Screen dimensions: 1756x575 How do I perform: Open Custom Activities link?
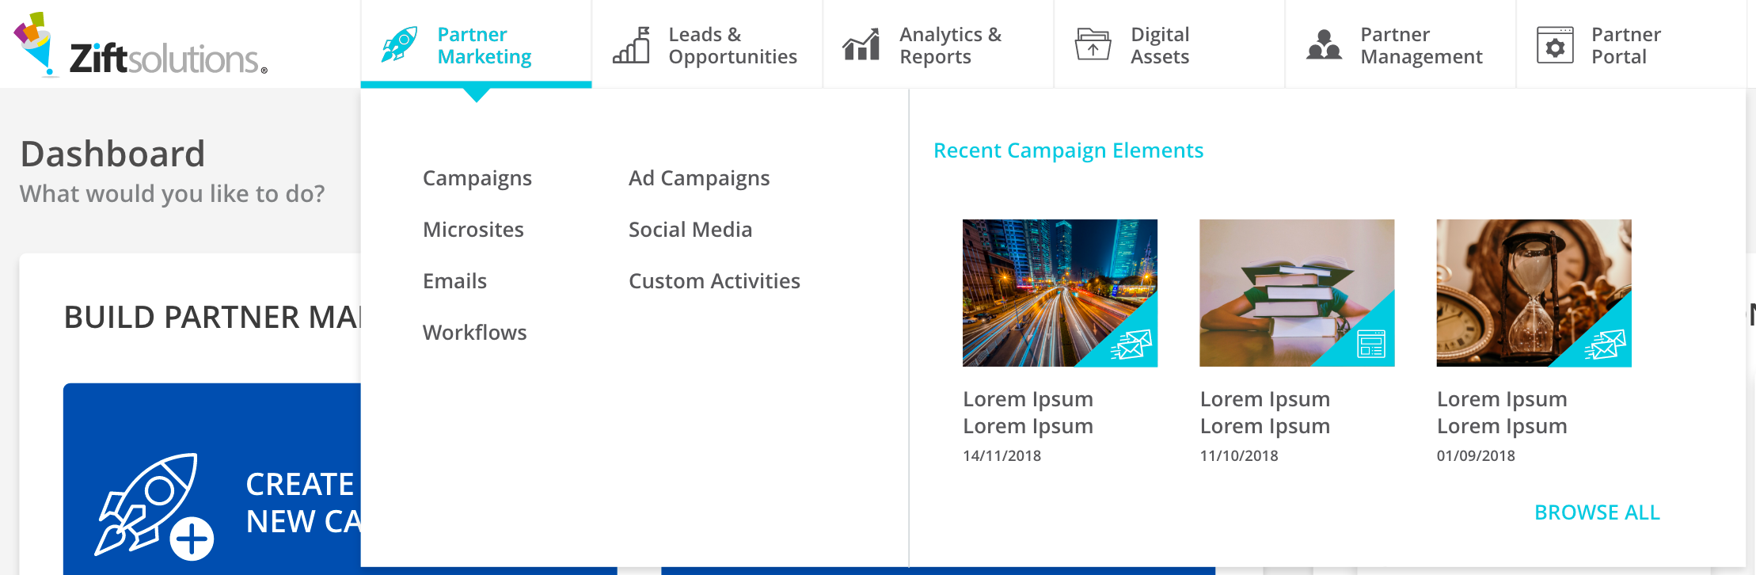(714, 281)
